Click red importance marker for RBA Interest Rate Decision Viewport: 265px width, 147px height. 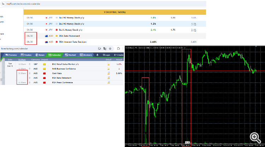[x=57, y=42]
